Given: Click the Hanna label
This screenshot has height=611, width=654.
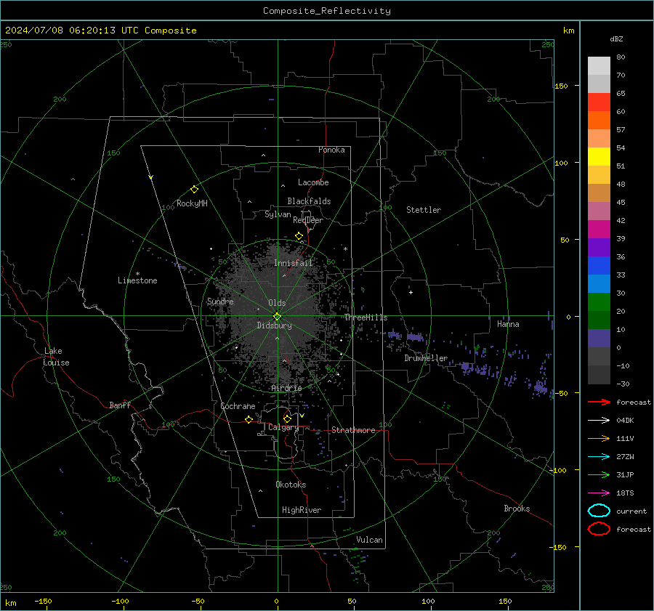Looking at the screenshot, I should pyautogui.click(x=508, y=324).
